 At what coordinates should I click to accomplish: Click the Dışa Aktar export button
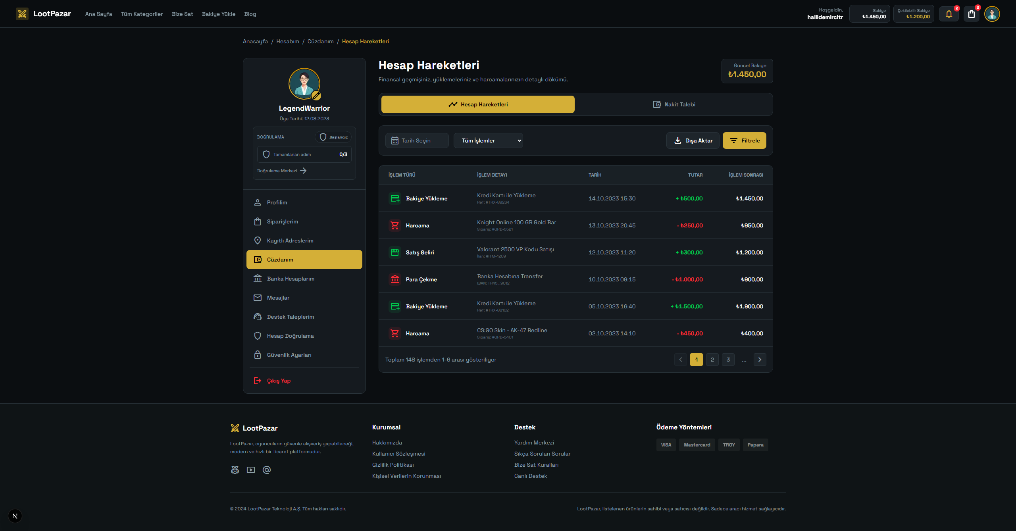(693, 140)
